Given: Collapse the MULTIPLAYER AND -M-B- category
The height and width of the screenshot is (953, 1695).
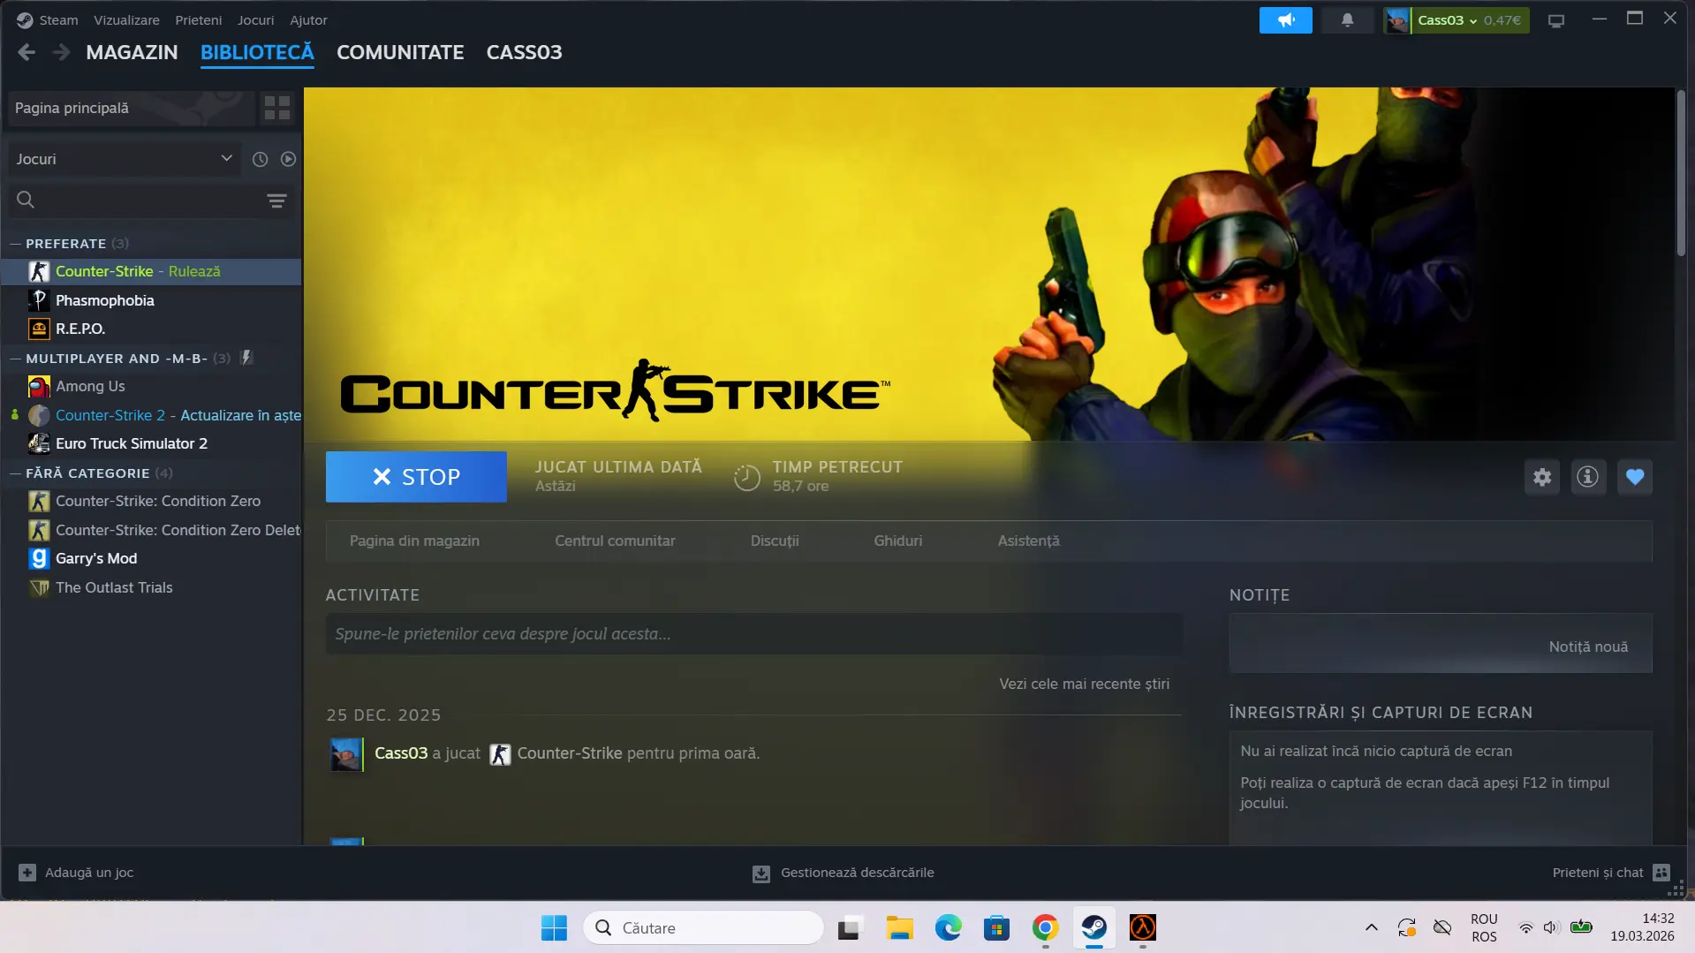Looking at the screenshot, I should [x=15, y=359].
